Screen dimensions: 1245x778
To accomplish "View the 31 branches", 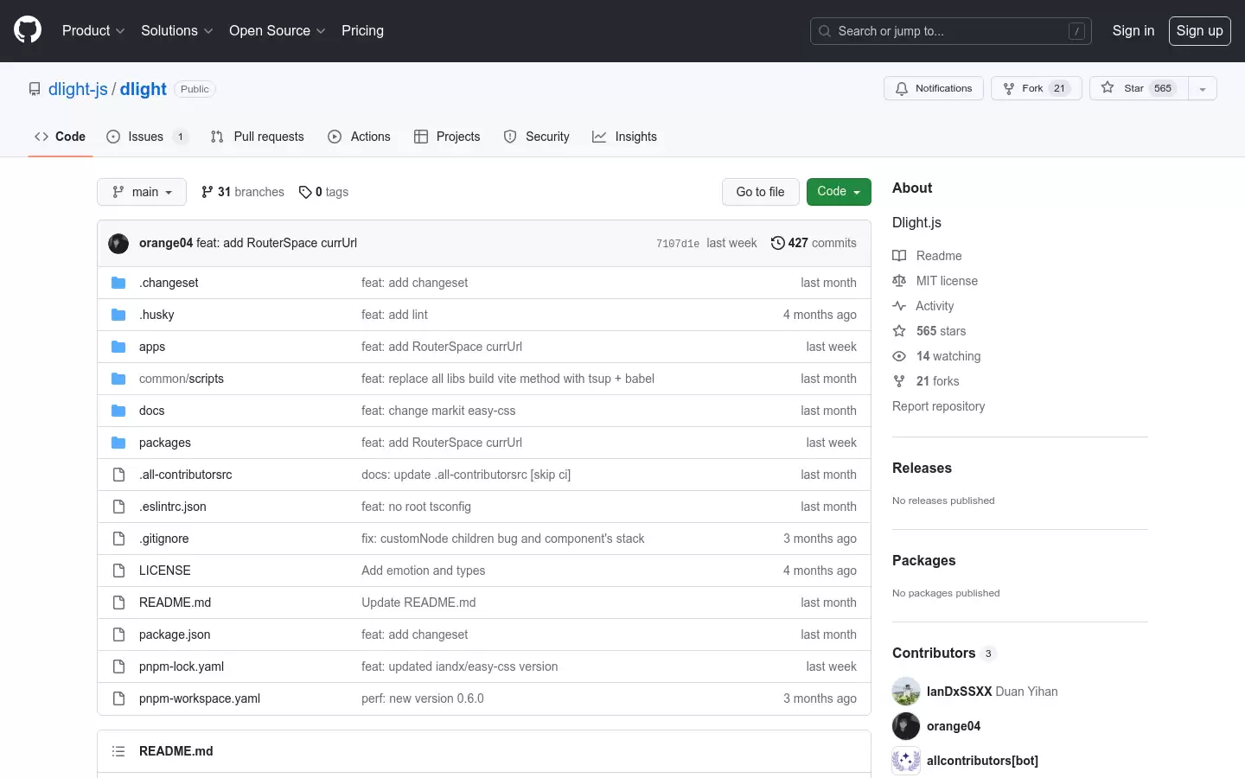I will point(242,192).
